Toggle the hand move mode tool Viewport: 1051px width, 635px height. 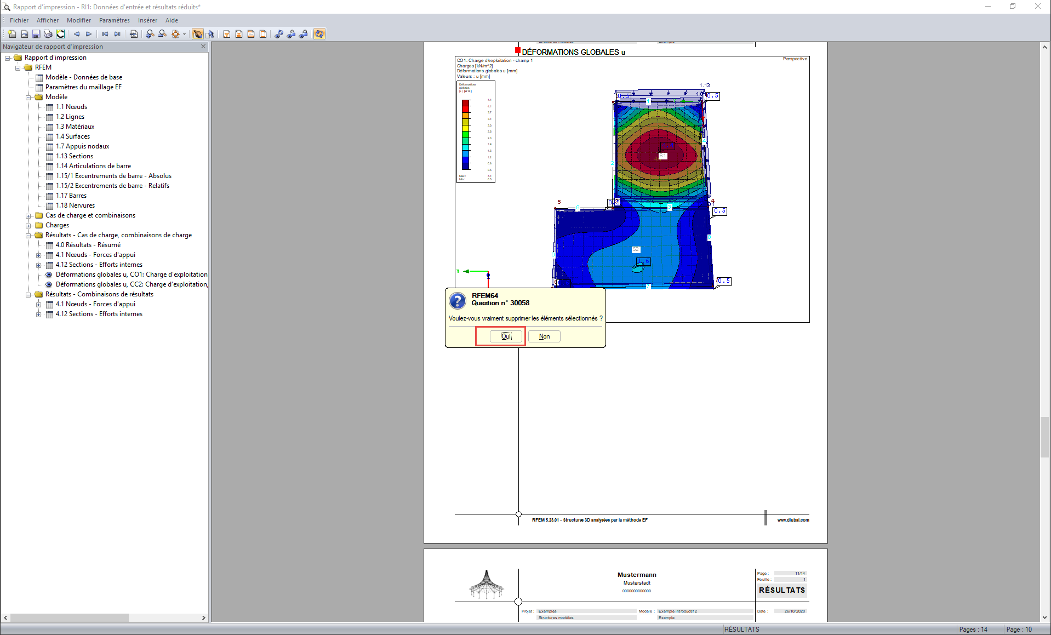198,34
